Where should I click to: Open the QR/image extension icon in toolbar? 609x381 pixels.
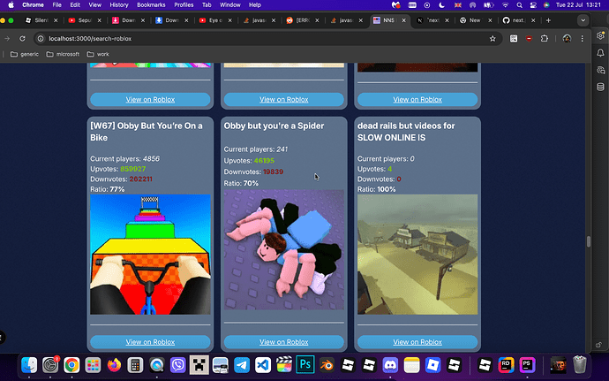coord(514,39)
